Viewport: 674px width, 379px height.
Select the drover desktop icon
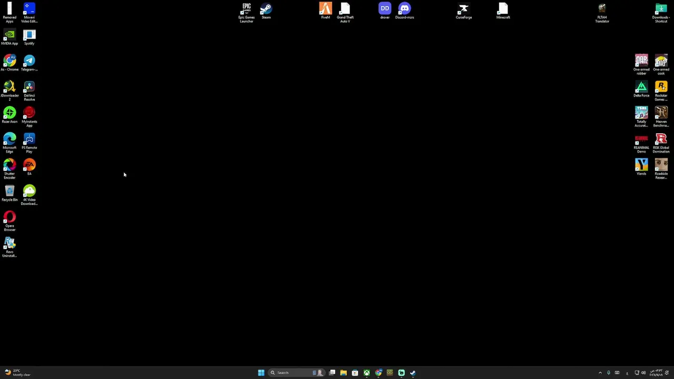[x=385, y=11]
